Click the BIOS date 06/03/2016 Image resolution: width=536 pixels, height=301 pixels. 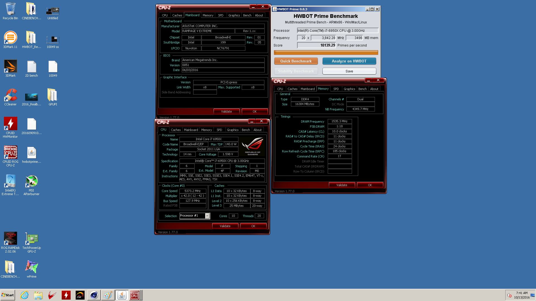pos(223,70)
